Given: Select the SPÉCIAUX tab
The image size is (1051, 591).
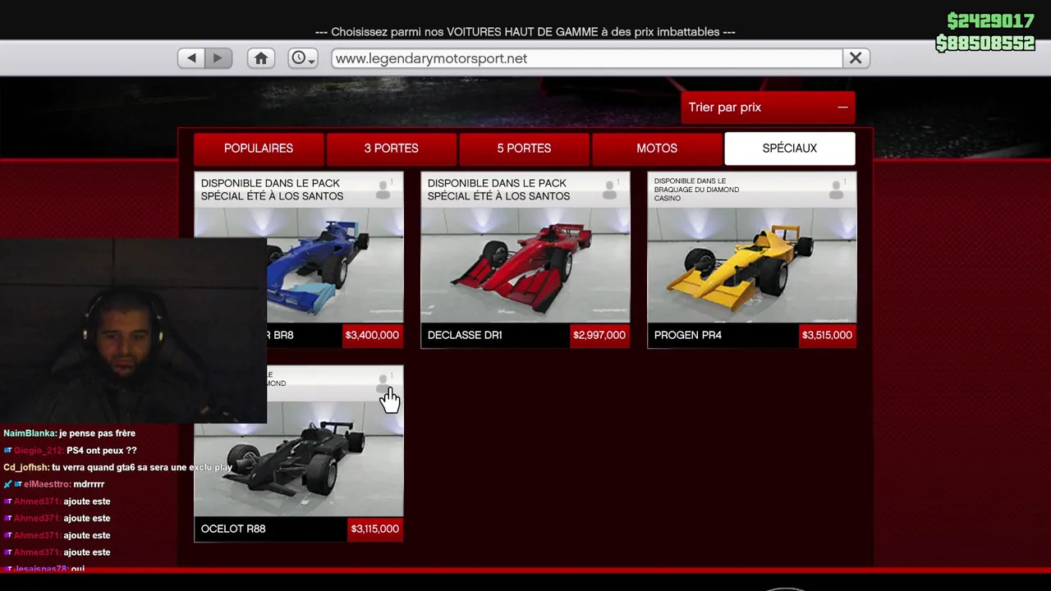Looking at the screenshot, I should (790, 149).
